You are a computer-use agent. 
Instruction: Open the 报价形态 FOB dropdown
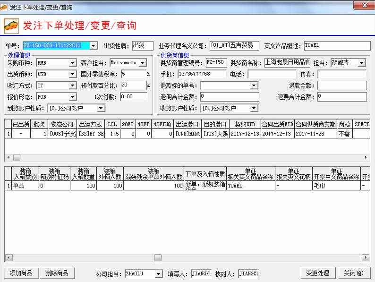tap(73, 97)
